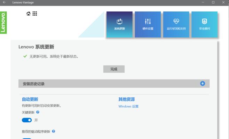Expand 安装历史记录 with the plus icon
Viewport: 229px width, 139px height.
pyautogui.click(x=203, y=84)
